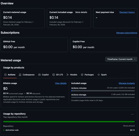Select the darknetian-web repository row
This screenshot has height=136, width=139.
[x=69, y=130]
